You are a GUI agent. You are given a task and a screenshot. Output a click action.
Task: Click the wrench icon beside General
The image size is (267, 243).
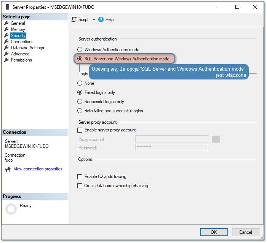(6, 23)
